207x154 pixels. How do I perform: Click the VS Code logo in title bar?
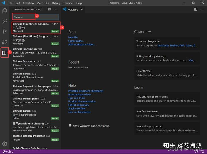point(3,3)
